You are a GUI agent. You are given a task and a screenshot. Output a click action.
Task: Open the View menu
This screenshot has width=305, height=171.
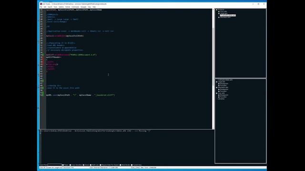click(89, 7)
